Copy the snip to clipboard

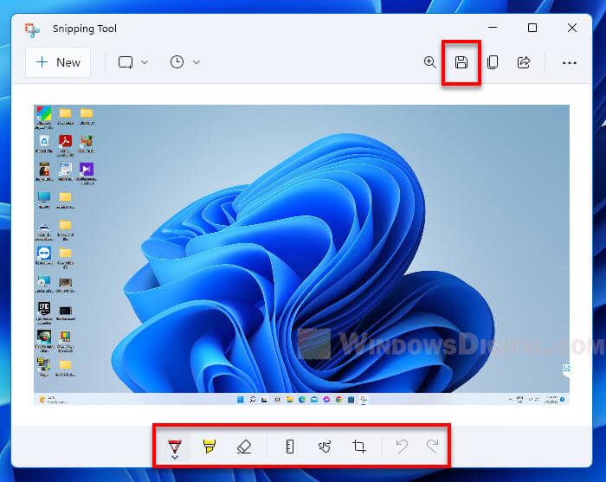[493, 62]
